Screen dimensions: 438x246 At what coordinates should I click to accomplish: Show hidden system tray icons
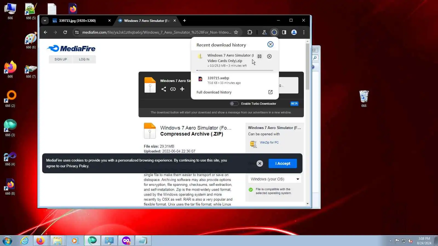[390, 241]
